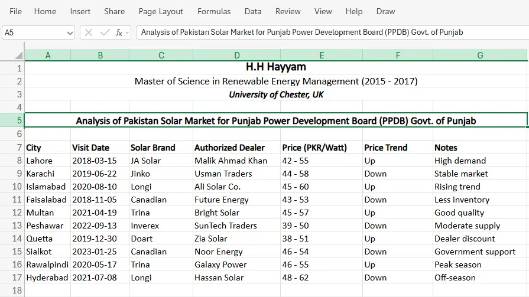Select column C header
Image resolution: width=529 pixels, height=297 pixels.
(x=161, y=56)
